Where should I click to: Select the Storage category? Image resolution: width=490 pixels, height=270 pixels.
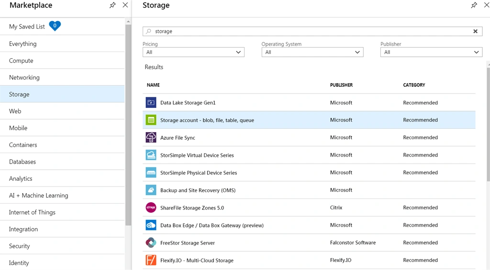(x=62, y=94)
